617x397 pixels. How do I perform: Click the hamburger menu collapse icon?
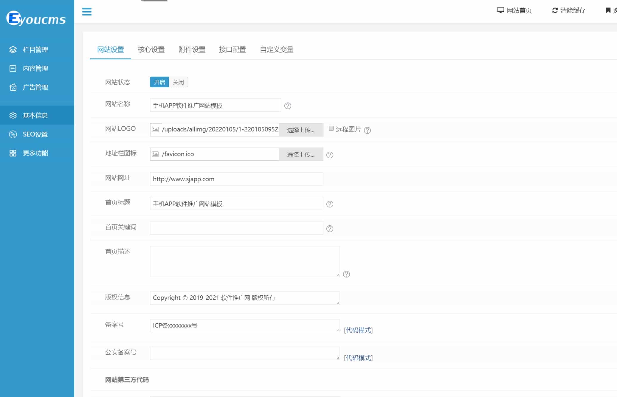[87, 12]
